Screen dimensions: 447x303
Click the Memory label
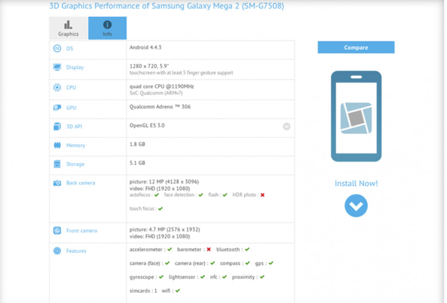click(x=76, y=145)
